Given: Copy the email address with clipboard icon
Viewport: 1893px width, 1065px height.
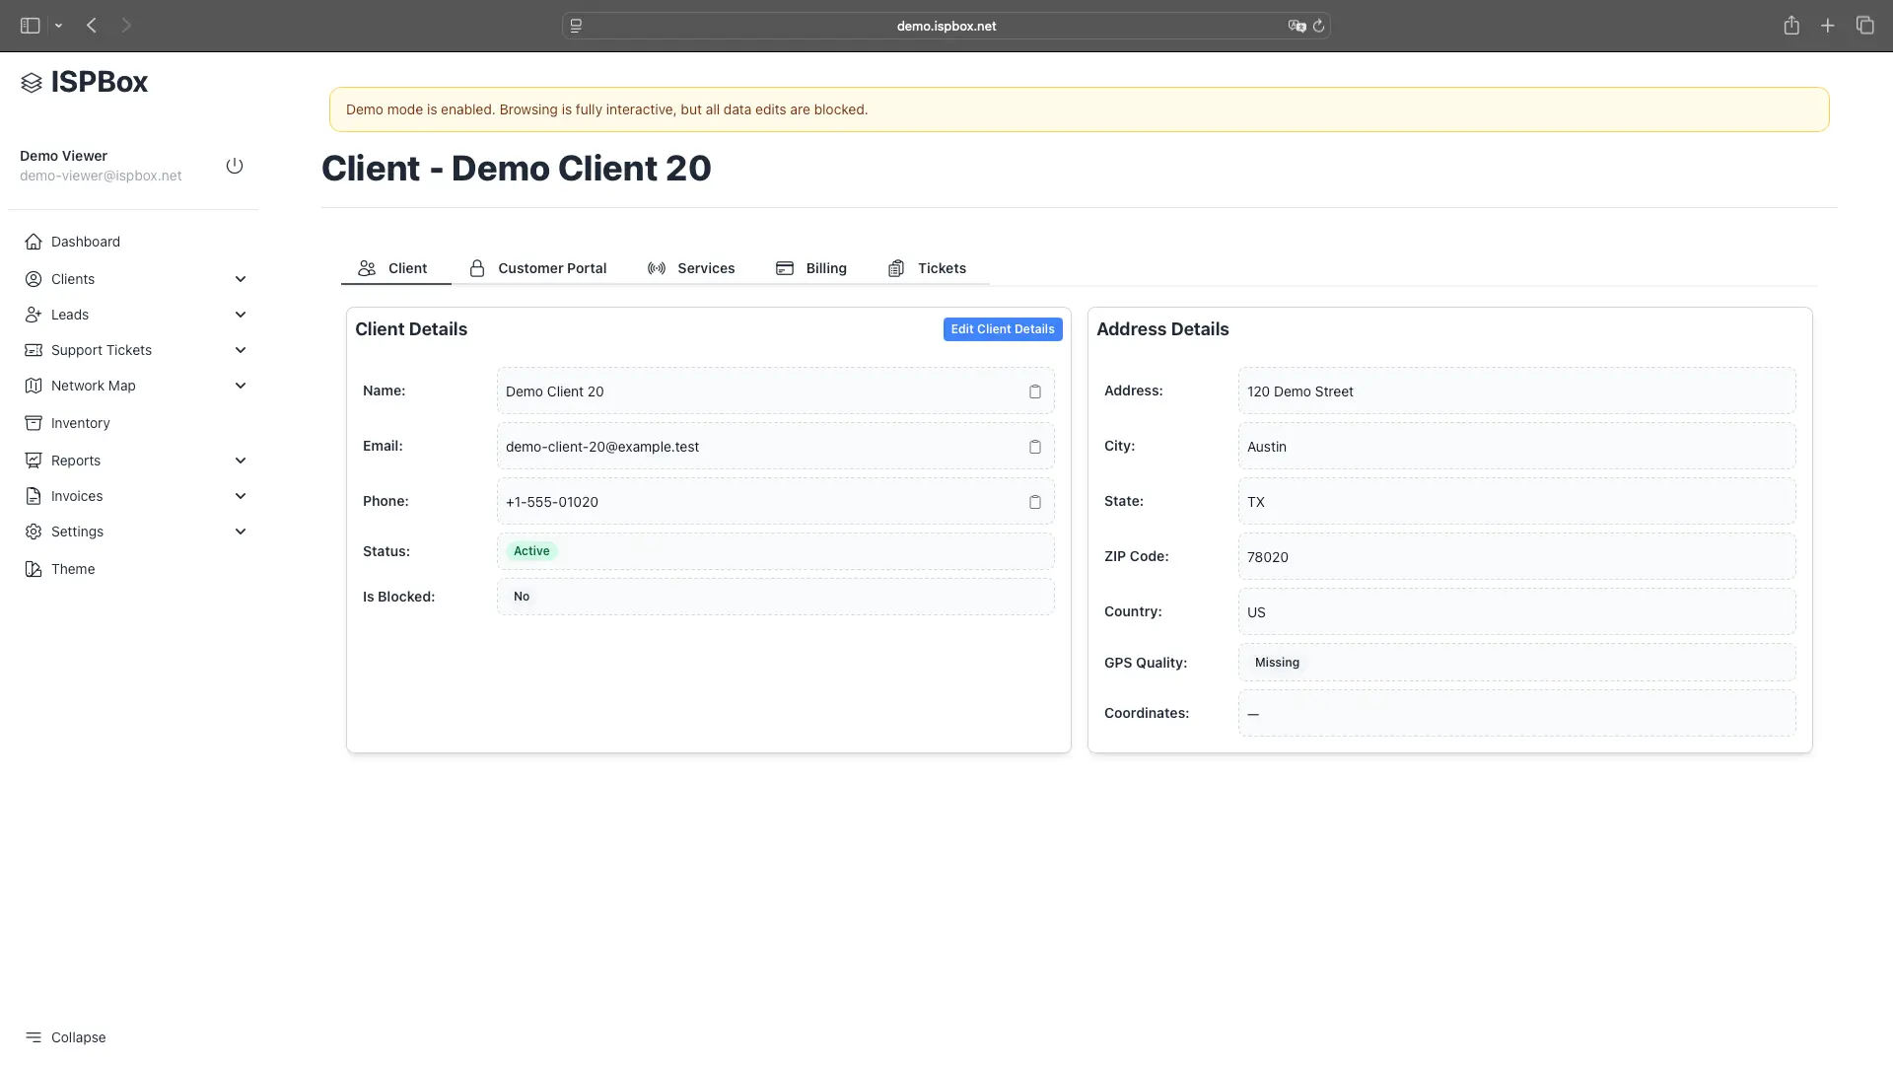Looking at the screenshot, I should (1035, 447).
